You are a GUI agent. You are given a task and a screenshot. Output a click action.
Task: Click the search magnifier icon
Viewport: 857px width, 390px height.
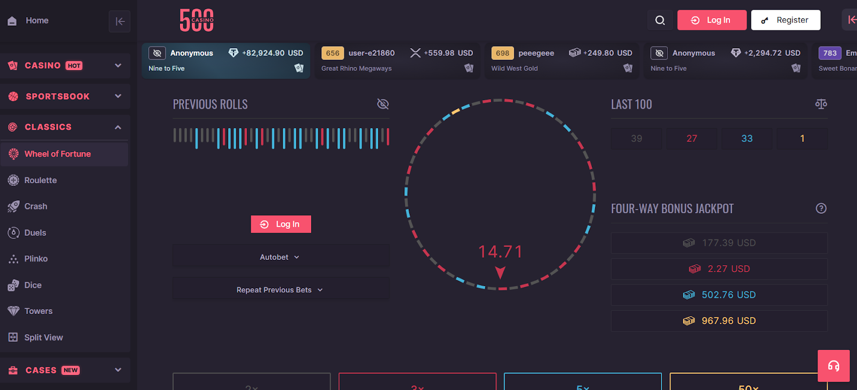(660, 20)
